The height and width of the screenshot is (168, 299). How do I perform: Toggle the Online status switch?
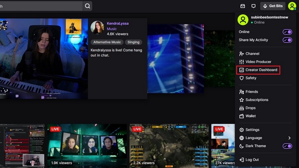(x=287, y=32)
